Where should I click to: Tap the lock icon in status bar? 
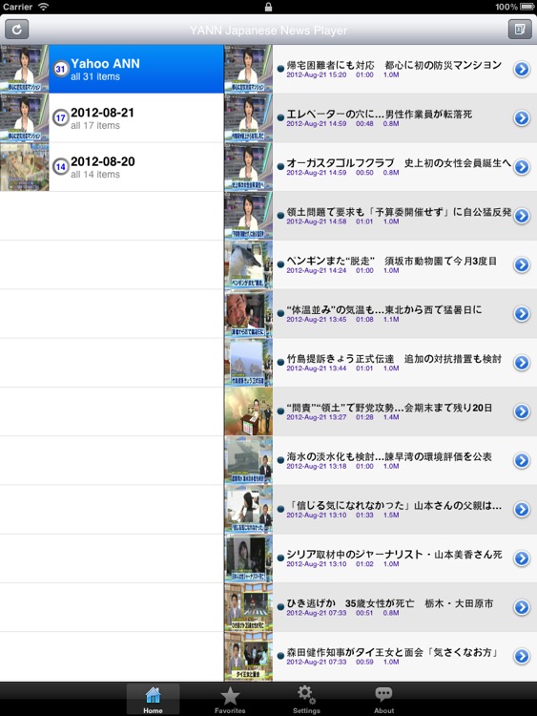pos(268,7)
